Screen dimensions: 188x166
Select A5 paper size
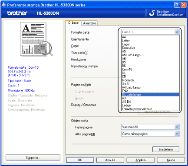click(150, 51)
